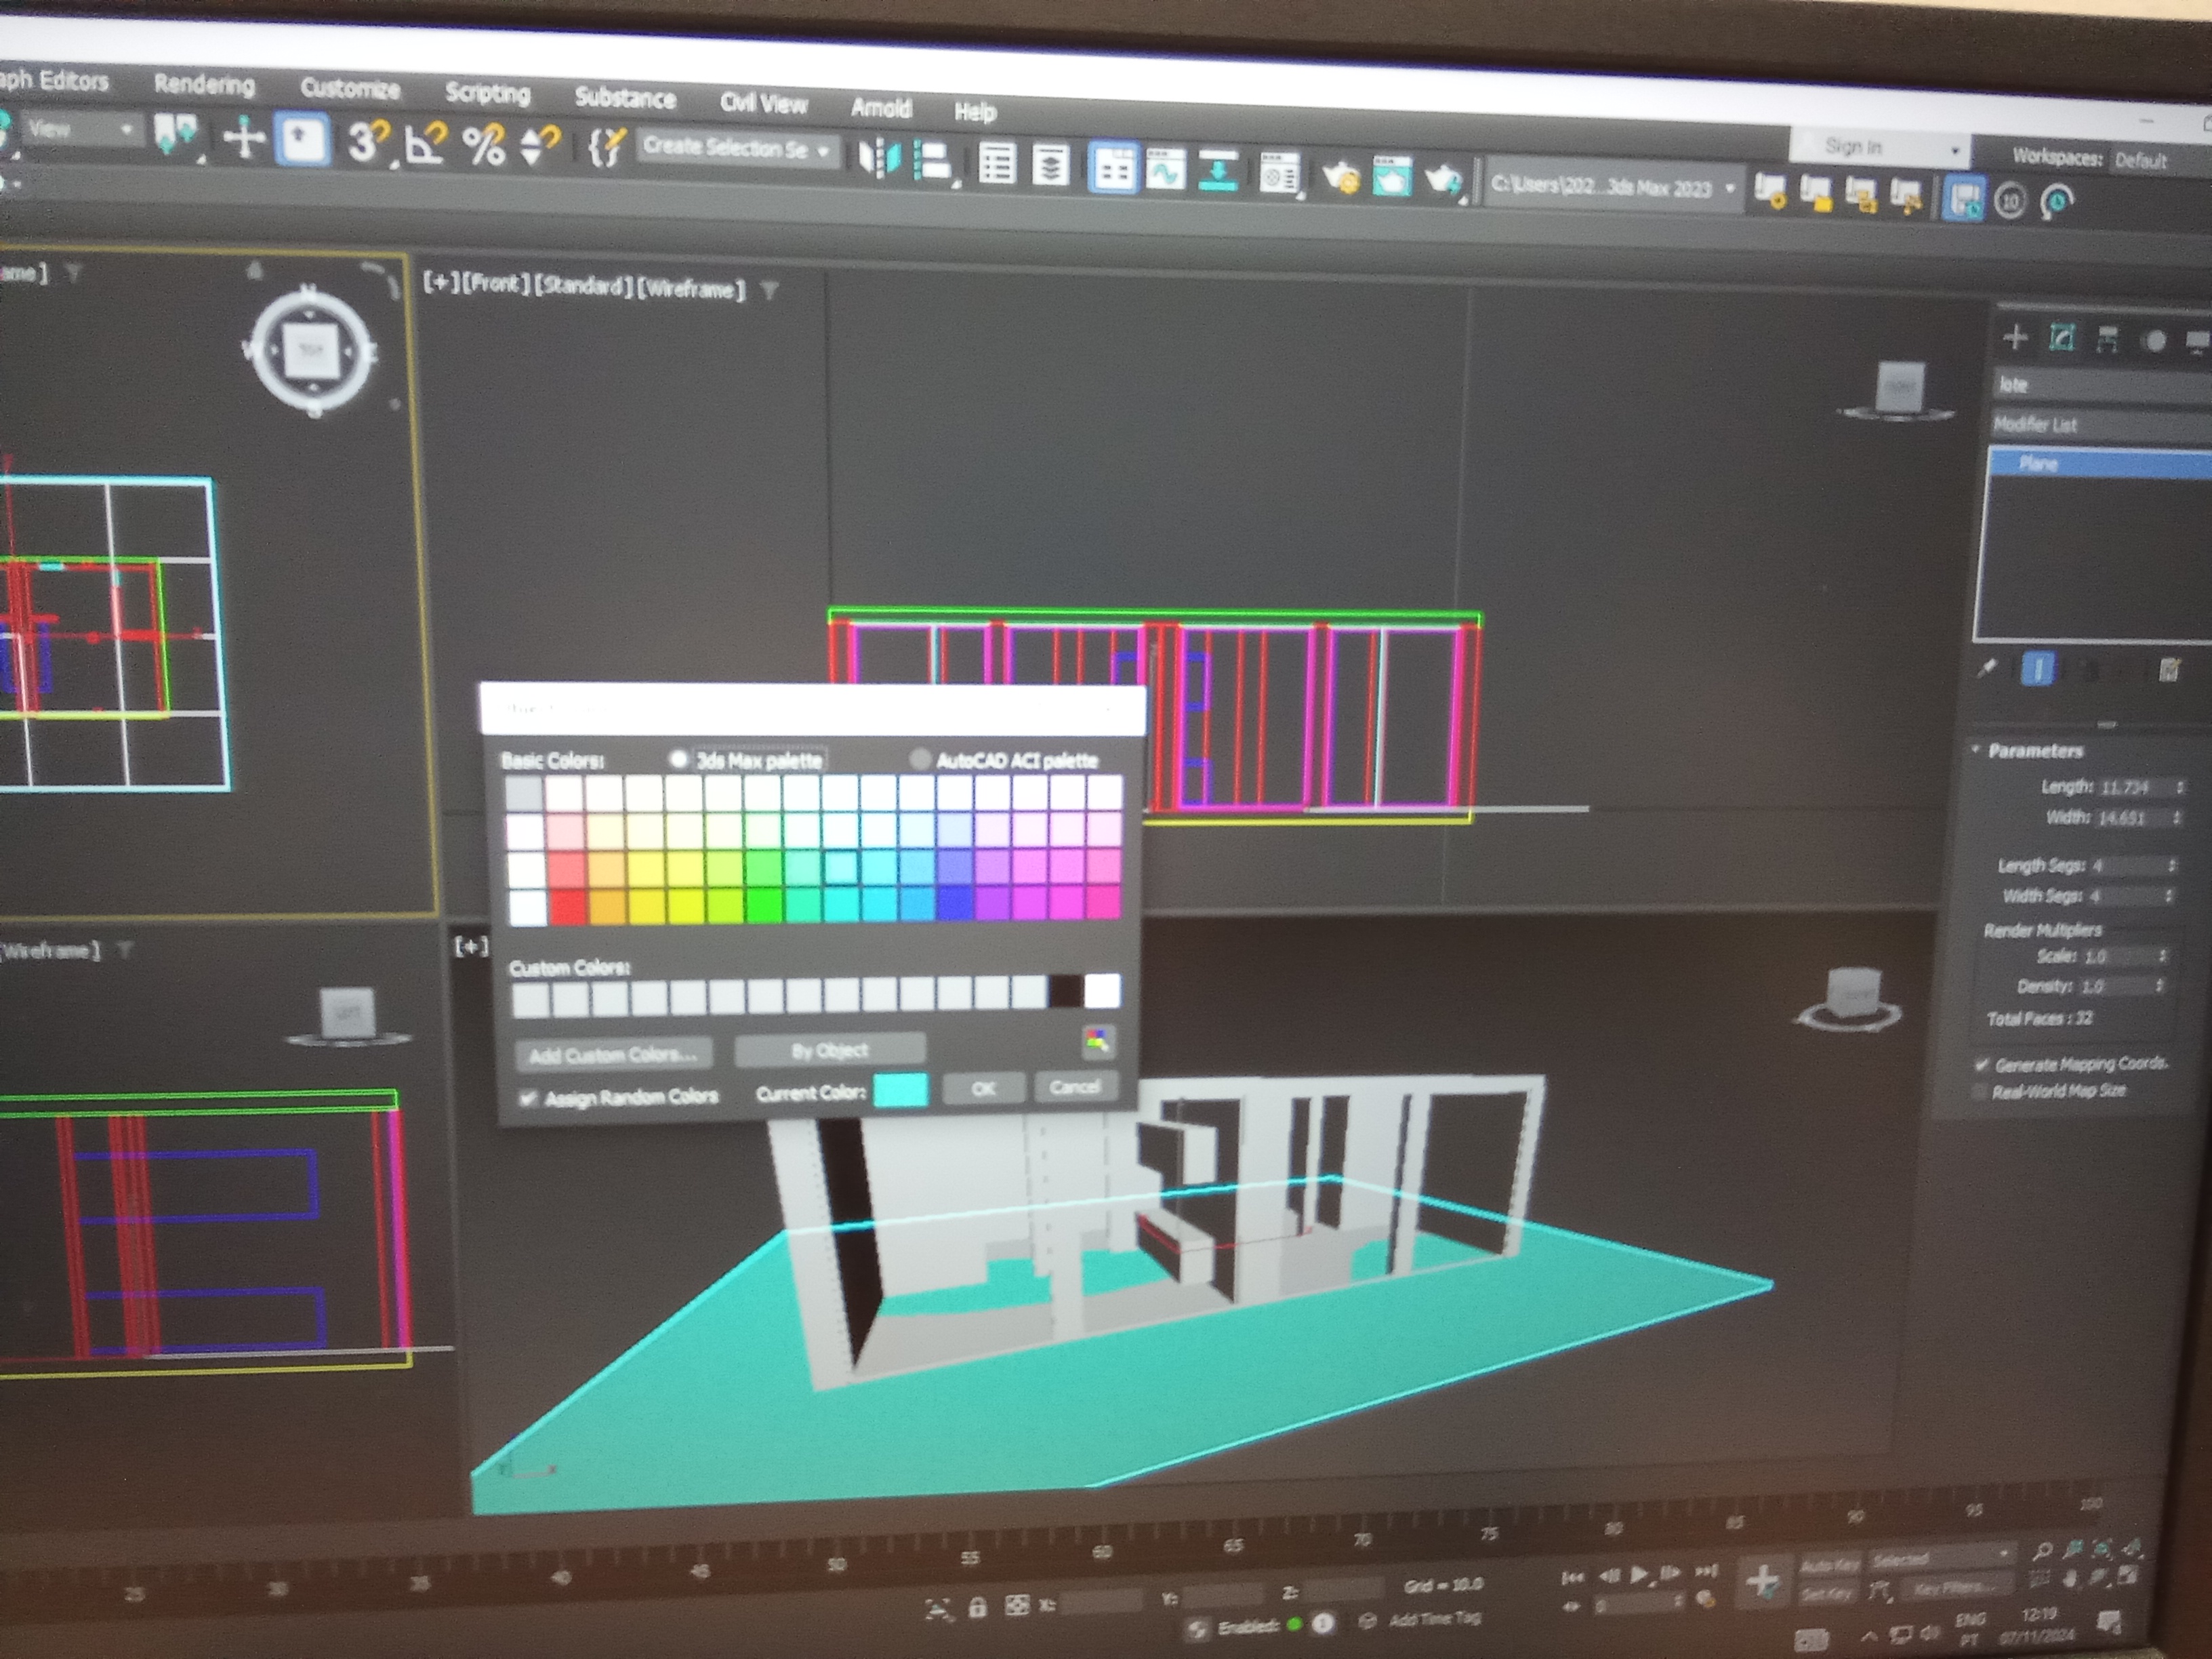
Task: Toggle Angle Snap
Action: pyautogui.click(x=425, y=145)
